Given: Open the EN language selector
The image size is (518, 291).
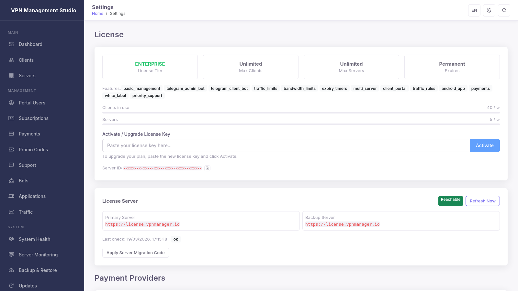Looking at the screenshot, I should (474, 10).
